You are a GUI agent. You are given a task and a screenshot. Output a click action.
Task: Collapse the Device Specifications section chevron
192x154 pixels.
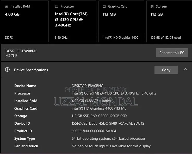pos(185,69)
